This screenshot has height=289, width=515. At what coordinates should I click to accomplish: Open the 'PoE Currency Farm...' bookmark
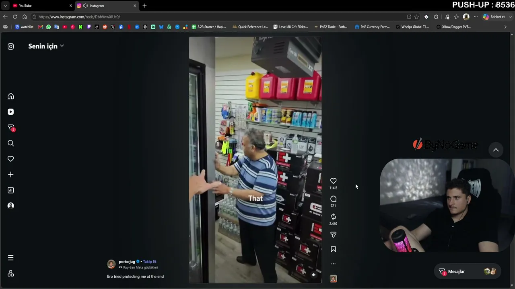[372, 27]
